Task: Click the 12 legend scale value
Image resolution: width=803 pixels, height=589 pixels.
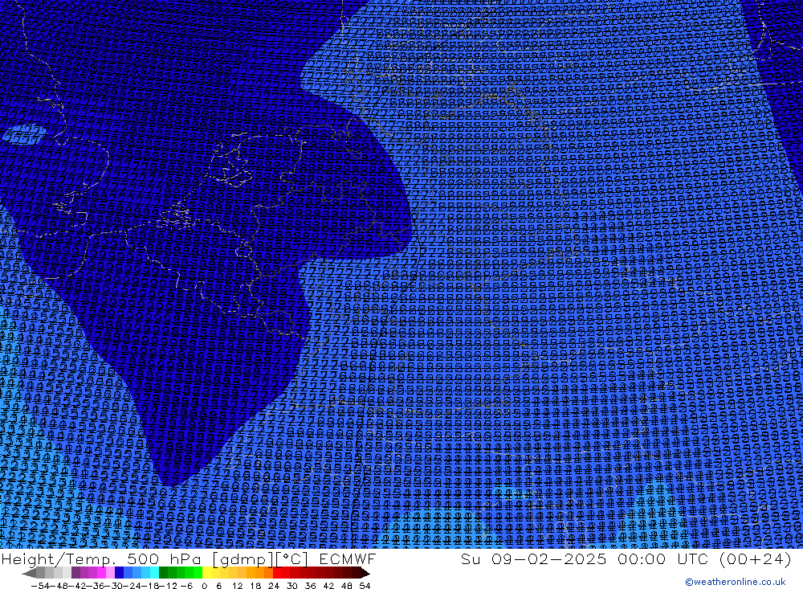Action: 237,586
